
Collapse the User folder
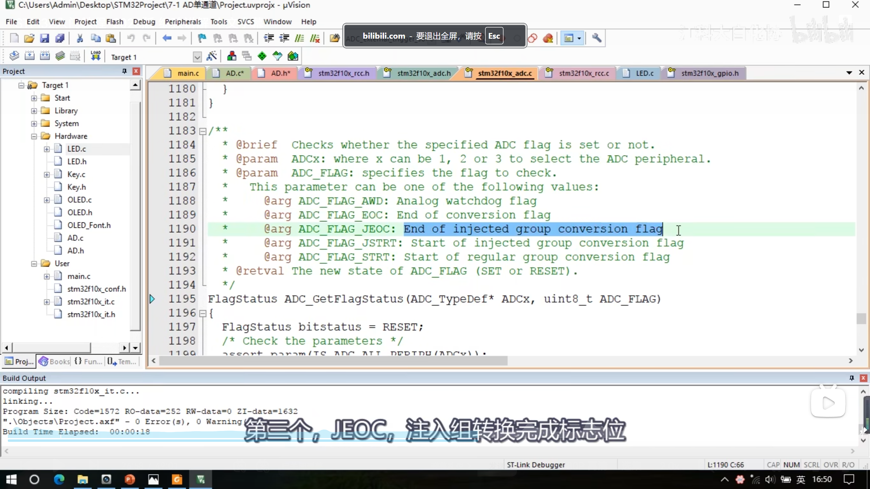(34, 264)
